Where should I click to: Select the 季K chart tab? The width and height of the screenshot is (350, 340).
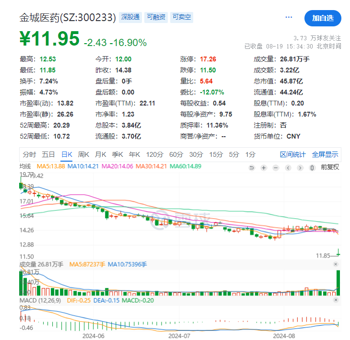[x=117, y=154]
